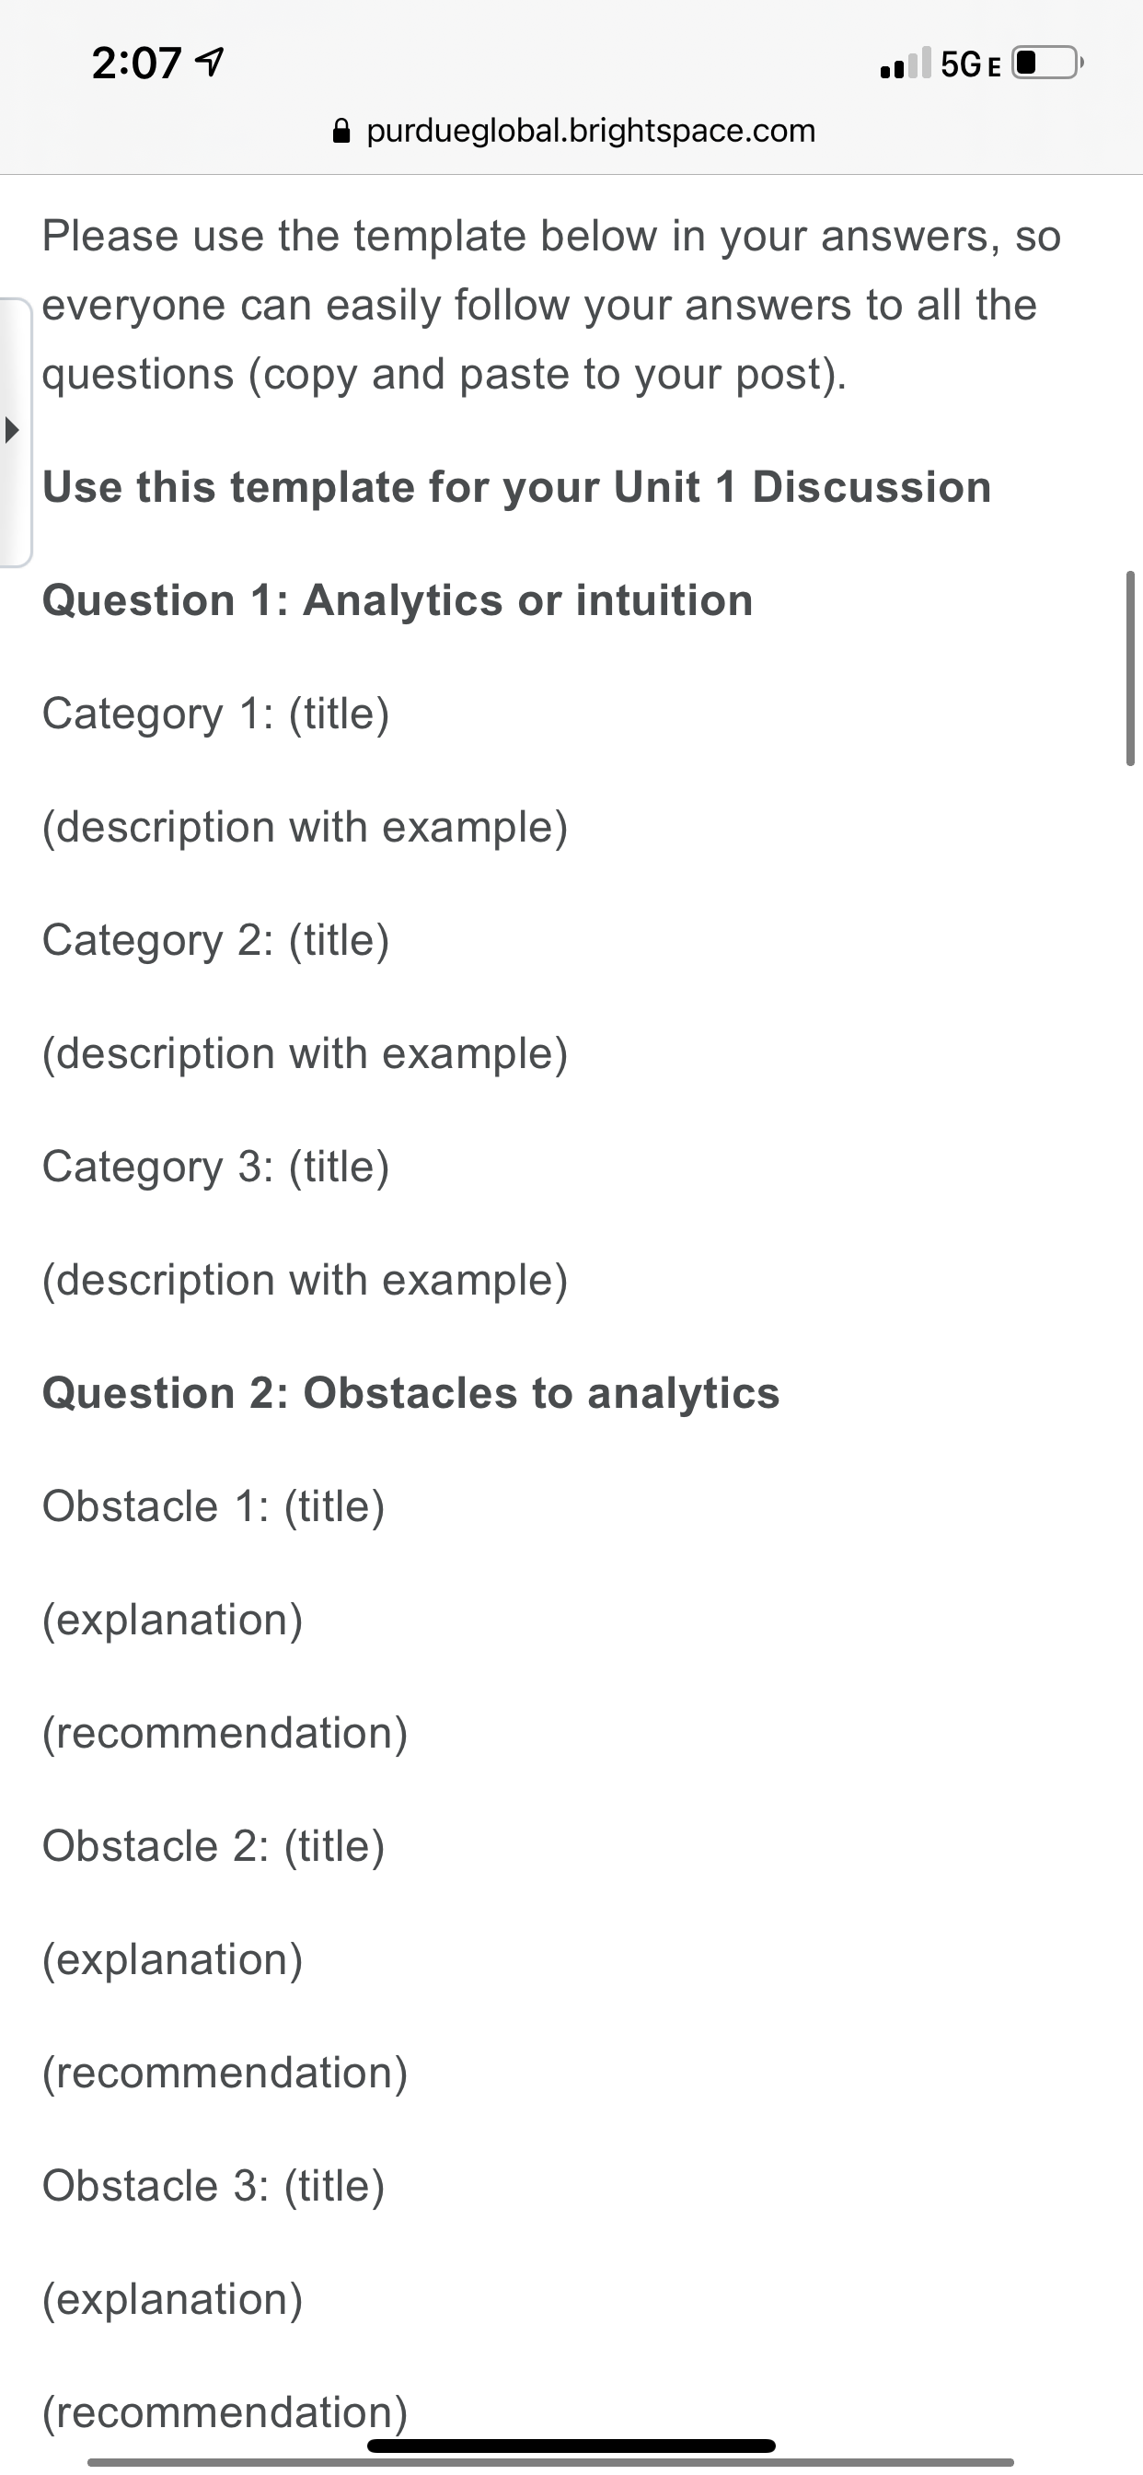Tap the "Question 1: Analytics or intuition" heading
Viewport: 1143px width, 2475px height.
click(398, 600)
